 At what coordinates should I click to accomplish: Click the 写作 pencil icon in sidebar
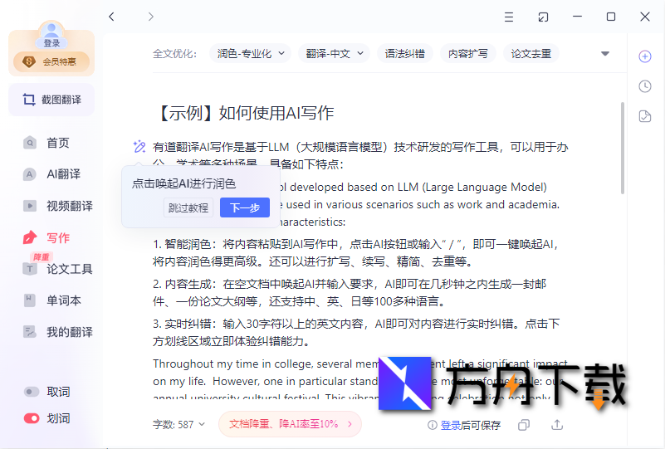30,237
